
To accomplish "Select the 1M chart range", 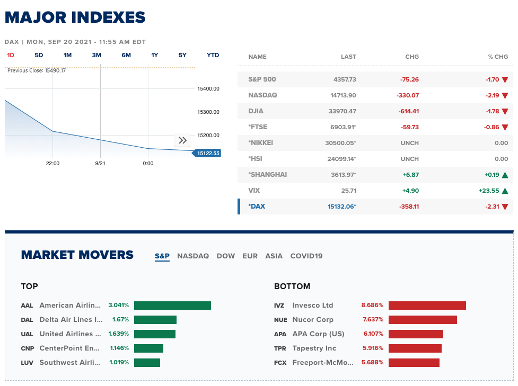I will [67, 55].
